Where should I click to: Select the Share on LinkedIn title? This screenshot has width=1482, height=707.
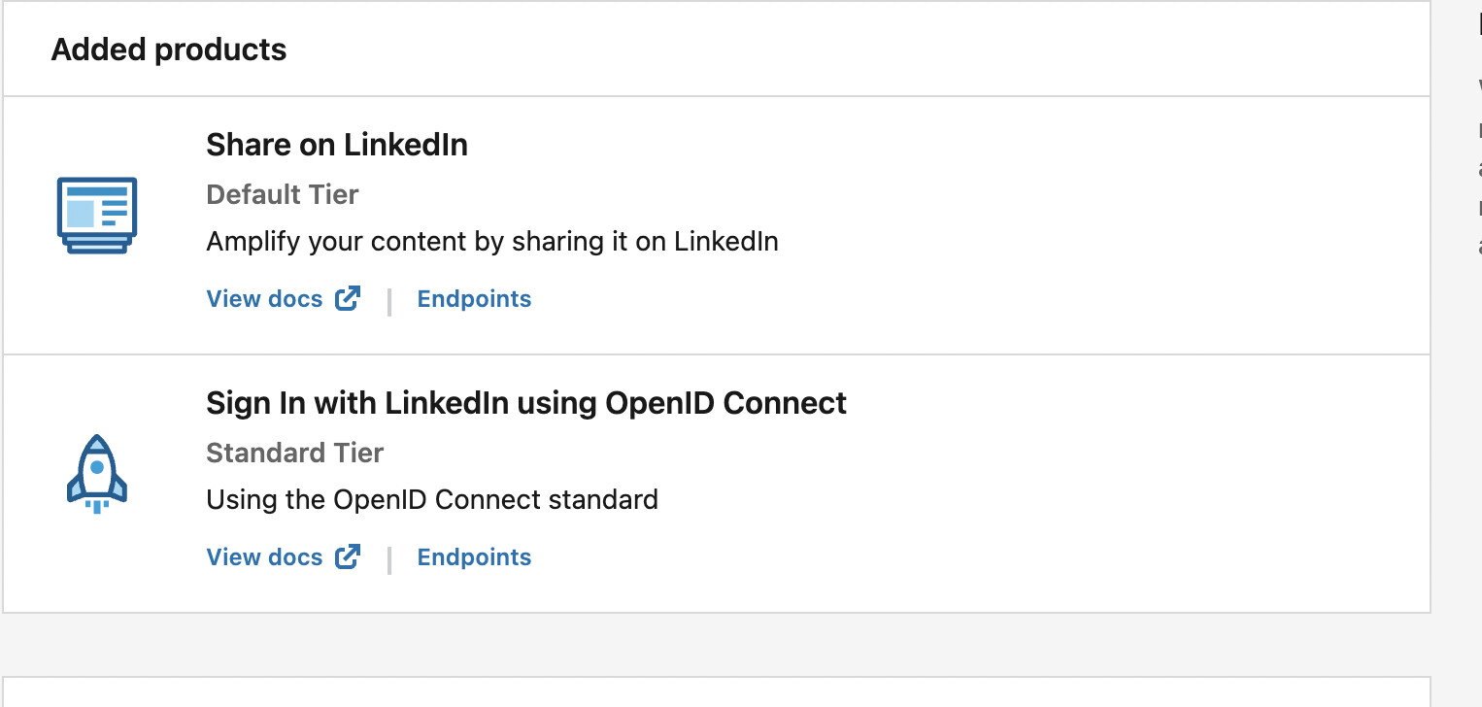click(x=337, y=145)
